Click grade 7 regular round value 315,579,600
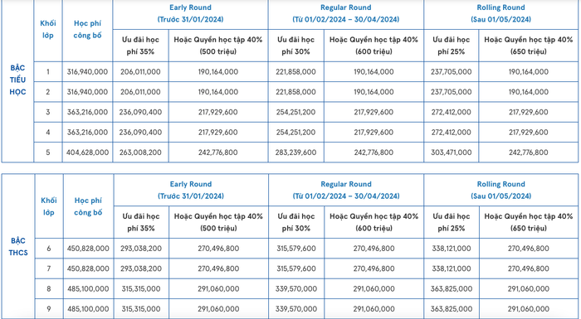Viewport: 581px width, 319px height. coord(296,268)
